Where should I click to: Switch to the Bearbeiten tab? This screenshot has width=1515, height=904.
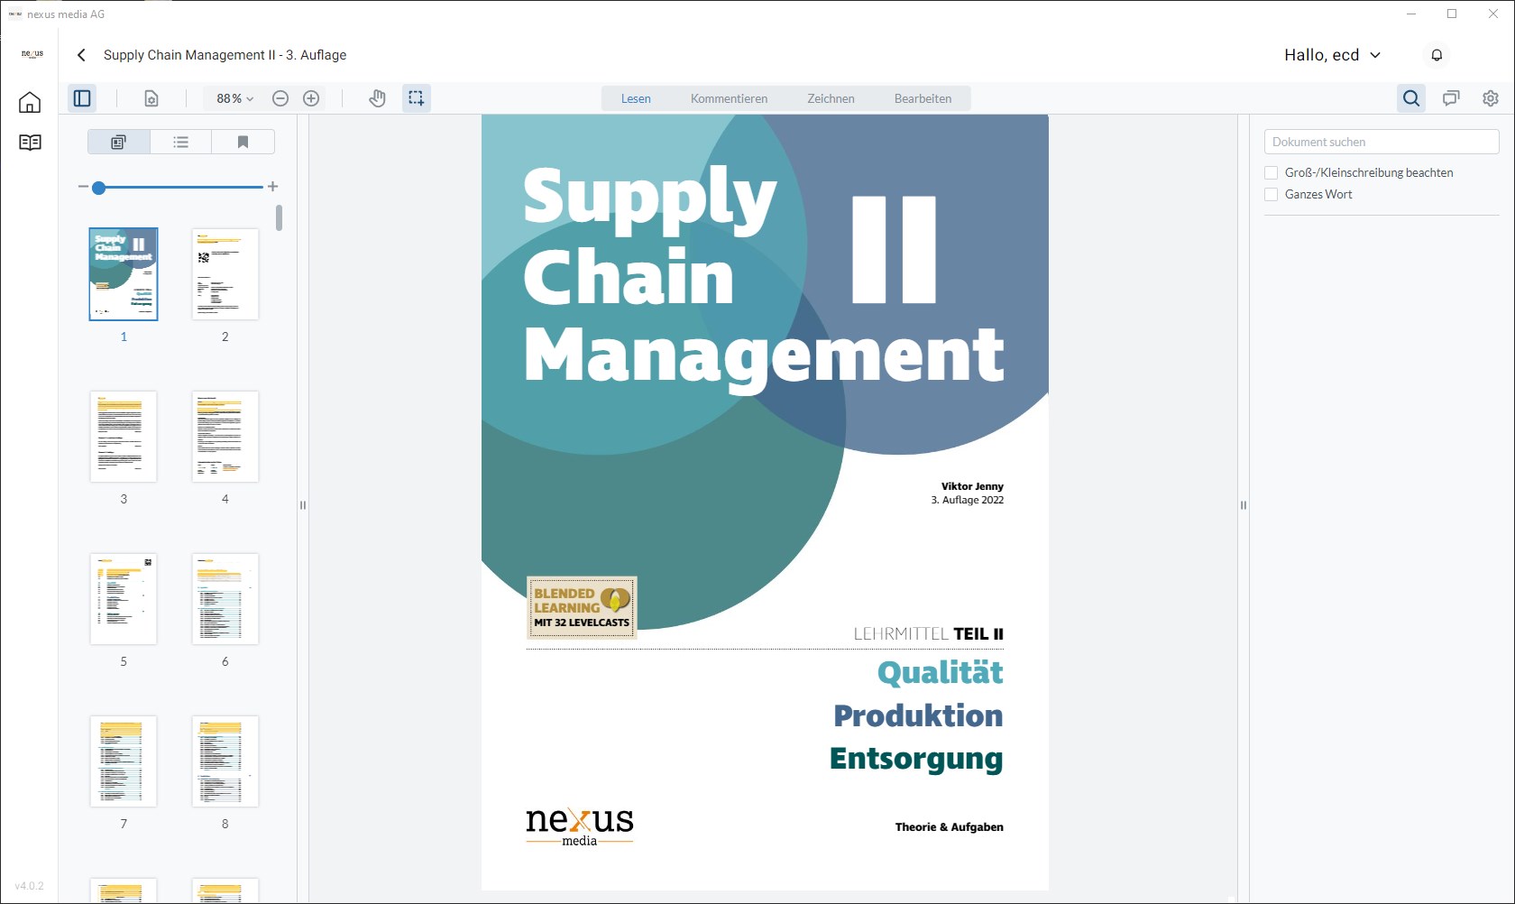(923, 98)
